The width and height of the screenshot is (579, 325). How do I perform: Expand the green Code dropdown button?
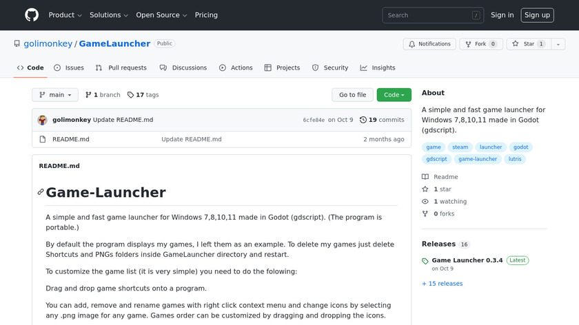[394, 95]
